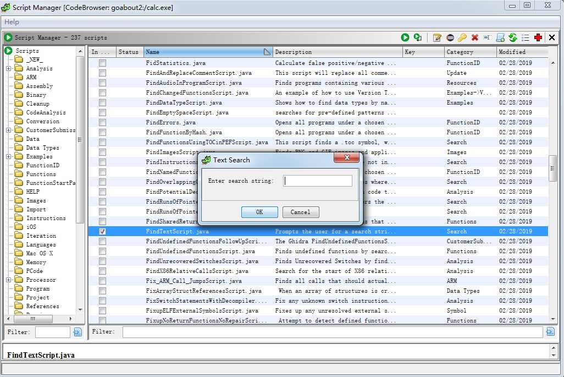Click the script table vertical scrollbar thumb

553,168
